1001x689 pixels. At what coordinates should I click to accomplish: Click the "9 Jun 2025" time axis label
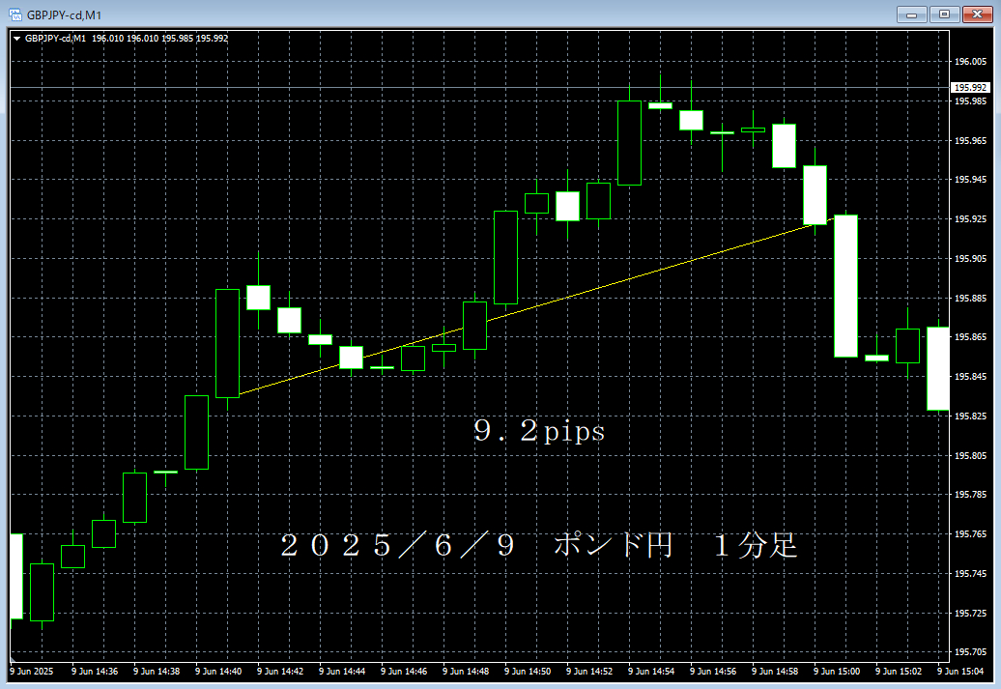32,671
